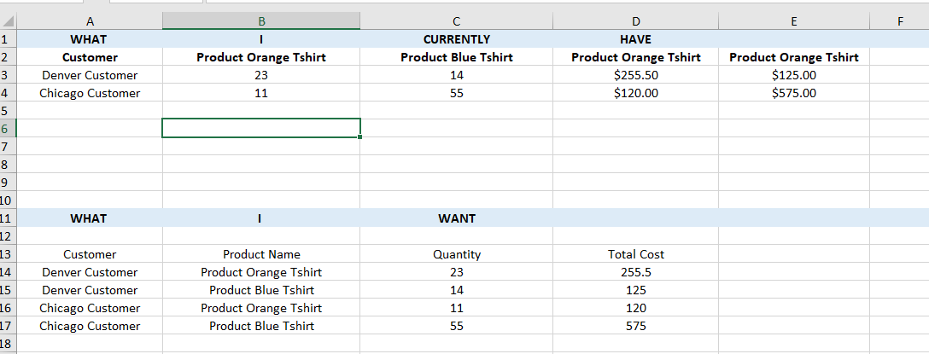Select the Product Blue Tshirt header in row 2
This screenshot has width=929, height=354.
456,57
